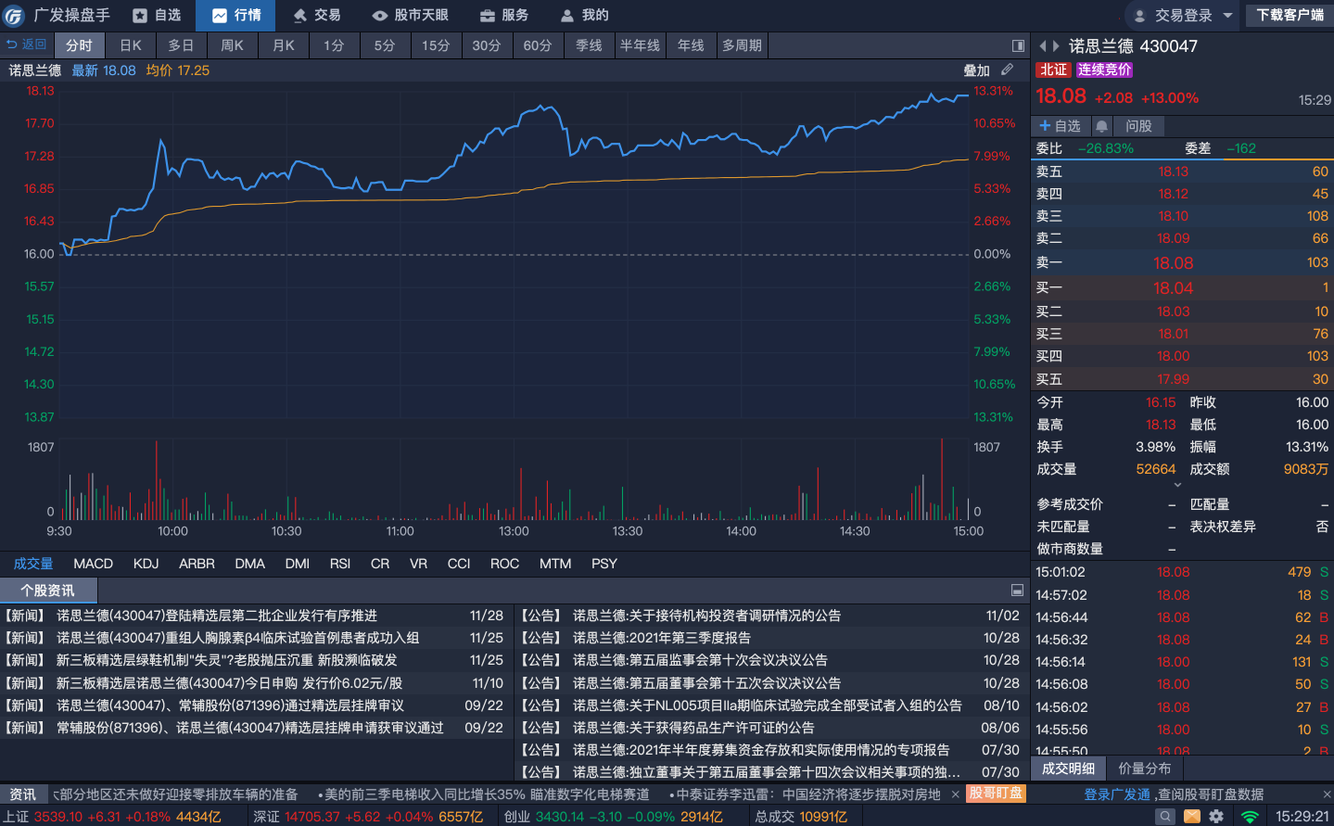Toggle the side panel layout icon
The image size is (1334, 826).
(x=1018, y=45)
